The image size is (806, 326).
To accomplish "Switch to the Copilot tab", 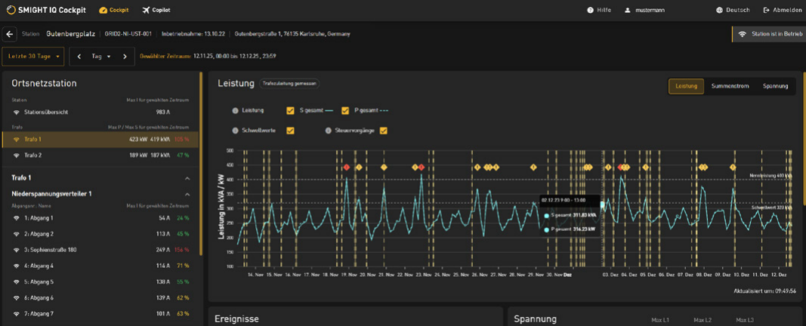I will tap(156, 11).
